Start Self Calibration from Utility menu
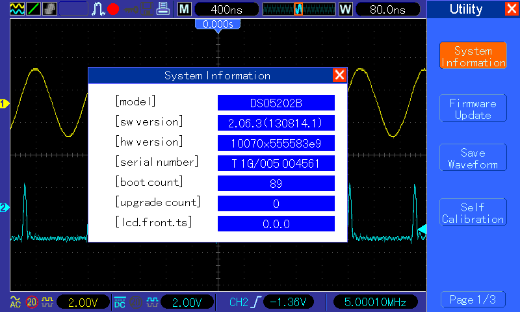 pos(473,212)
